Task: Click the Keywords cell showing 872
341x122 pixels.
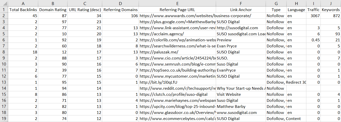Action: 331,16
